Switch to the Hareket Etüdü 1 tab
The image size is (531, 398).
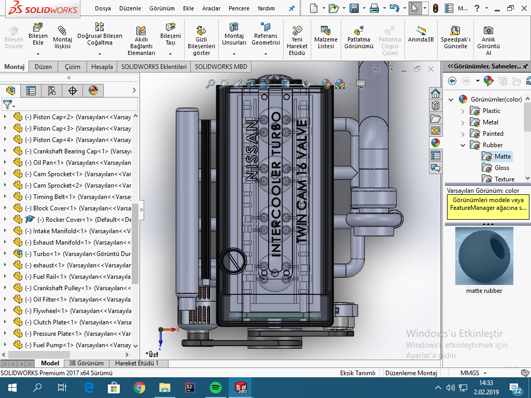pos(137,363)
